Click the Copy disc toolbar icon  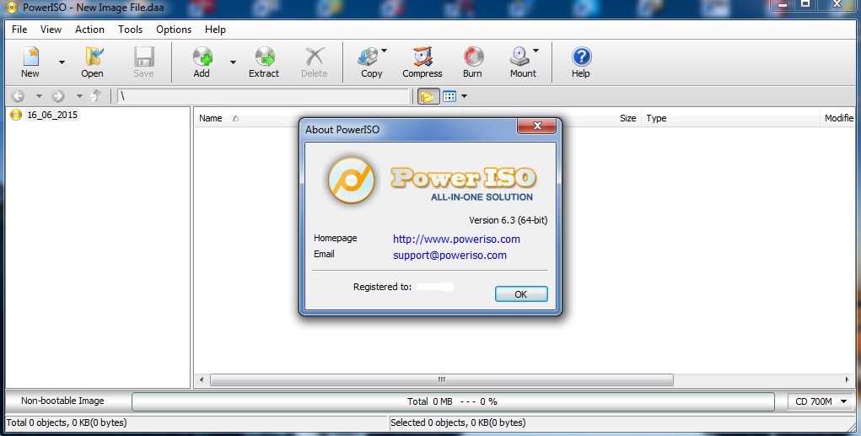click(371, 62)
